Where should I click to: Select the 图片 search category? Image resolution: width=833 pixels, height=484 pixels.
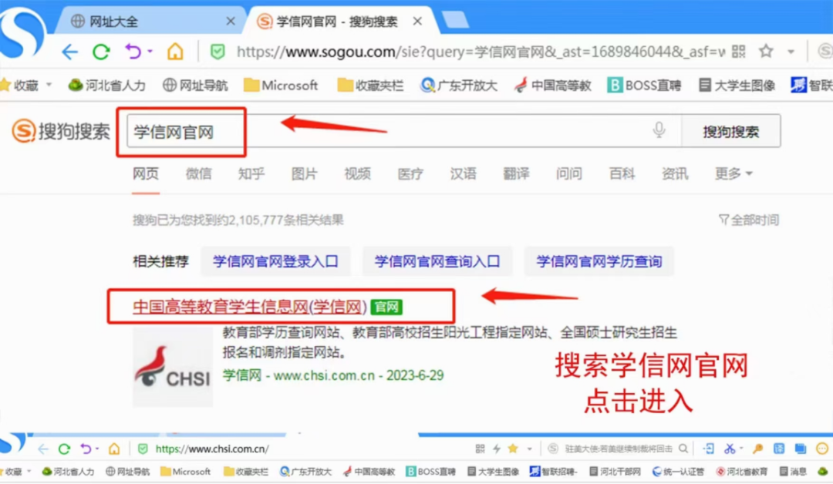click(304, 174)
